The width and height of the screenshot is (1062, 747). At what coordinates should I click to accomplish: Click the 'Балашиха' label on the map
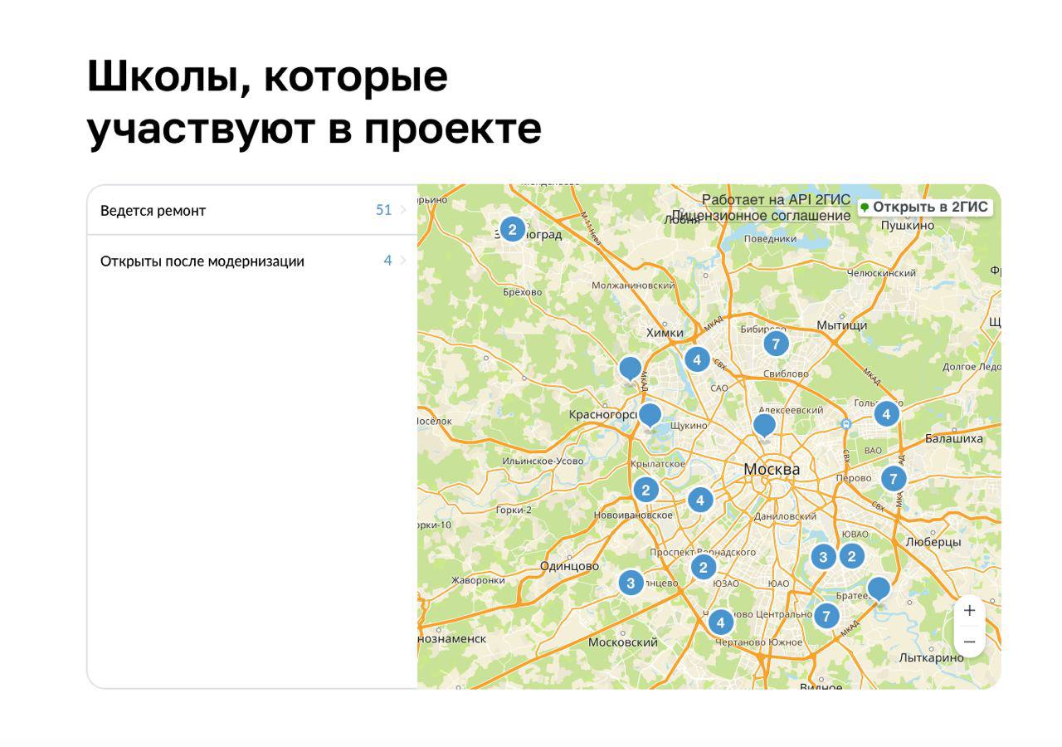pos(953,438)
